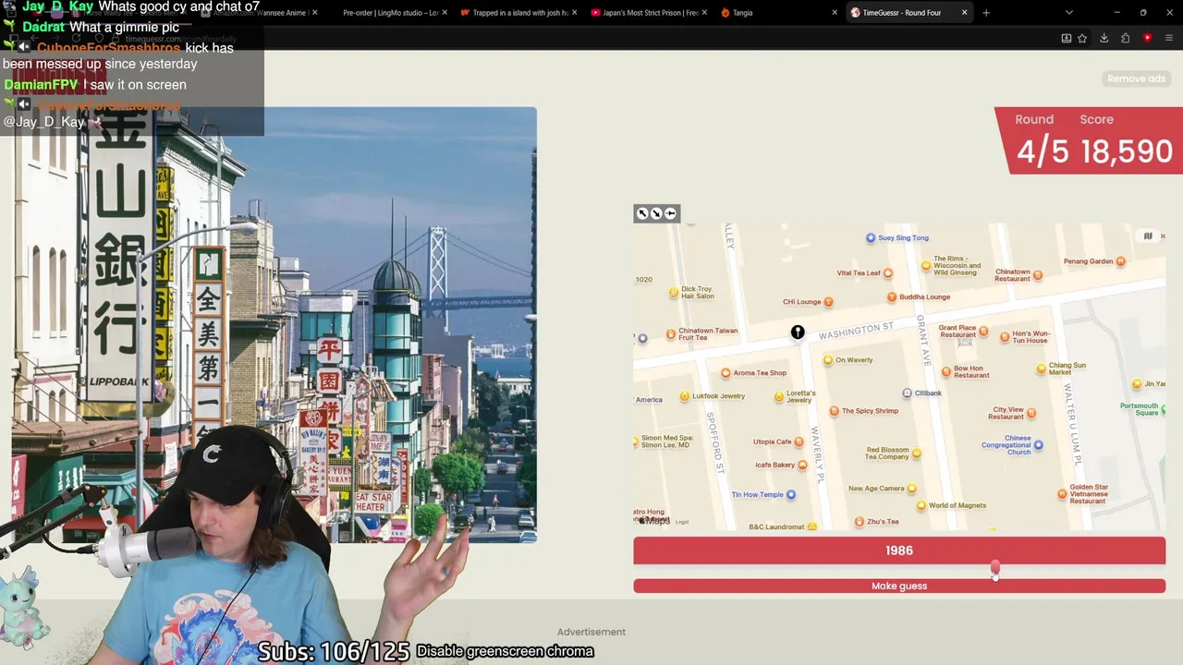Screen dimensions: 1183x665
Task: Click the black guess marker on Washington St
Action: click(x=798, y=332)
